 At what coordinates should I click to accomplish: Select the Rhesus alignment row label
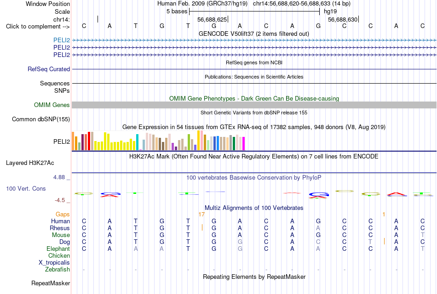point(60,228)
